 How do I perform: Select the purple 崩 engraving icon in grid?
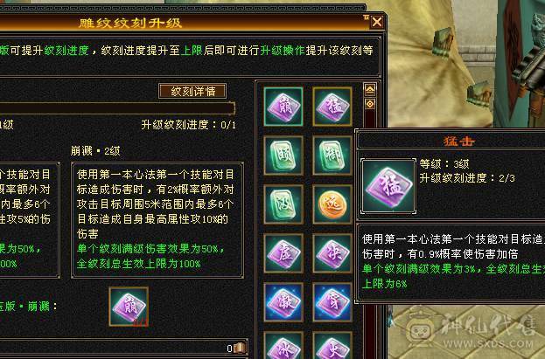point(283,107)
